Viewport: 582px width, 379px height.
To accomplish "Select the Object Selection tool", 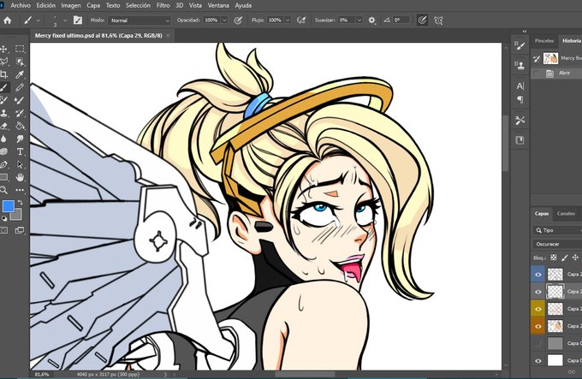I will point(20,62).
